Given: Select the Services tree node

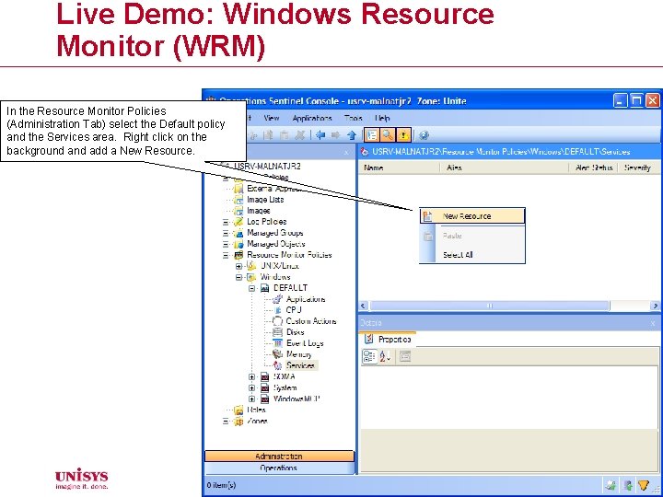Looking at the screenshot, I should tap(300, 365).
